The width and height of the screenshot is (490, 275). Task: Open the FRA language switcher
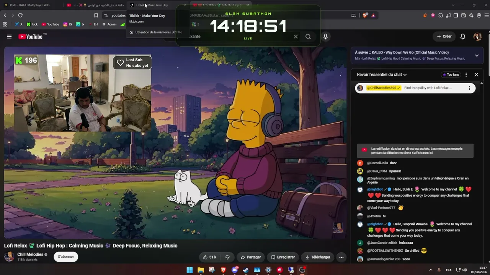tap(449, 270)
